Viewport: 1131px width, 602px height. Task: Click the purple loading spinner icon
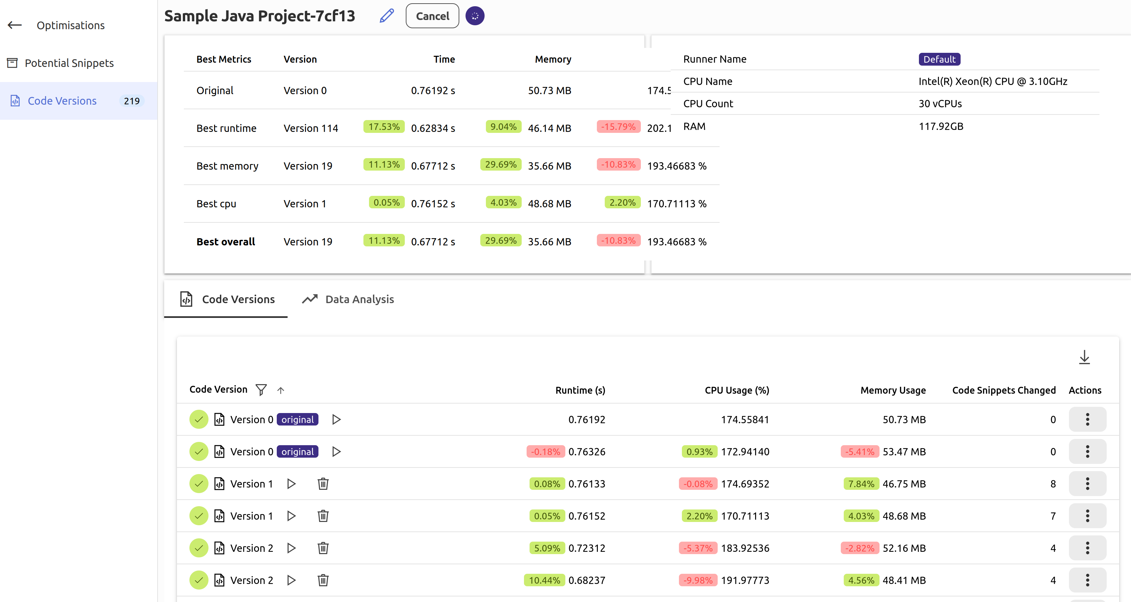(x=475, y=16)
